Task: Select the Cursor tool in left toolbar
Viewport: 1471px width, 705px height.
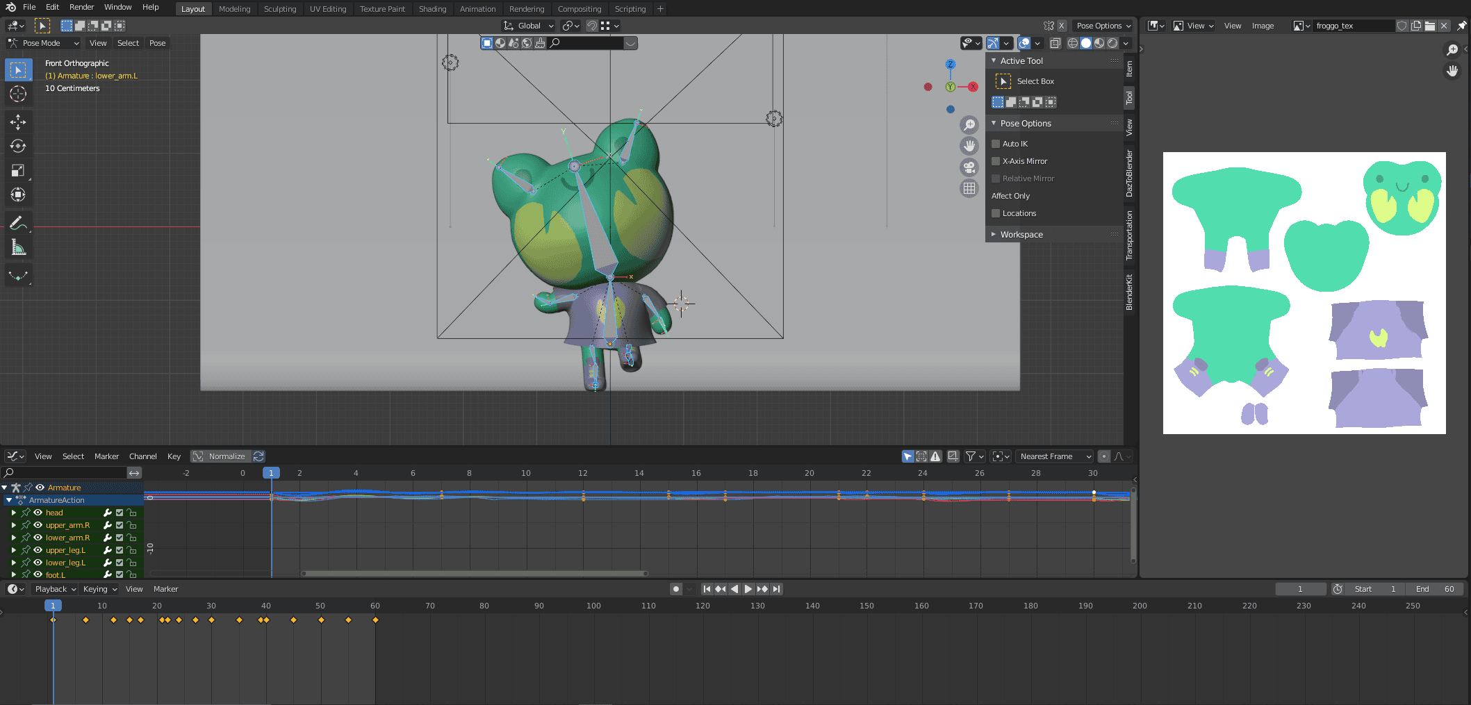Action: 18,94
